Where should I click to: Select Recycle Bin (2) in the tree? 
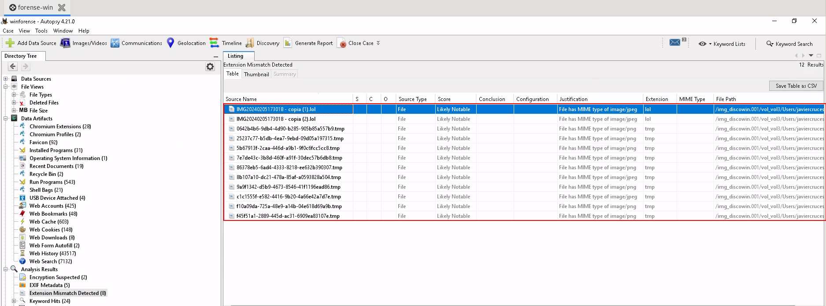point(46,174)
